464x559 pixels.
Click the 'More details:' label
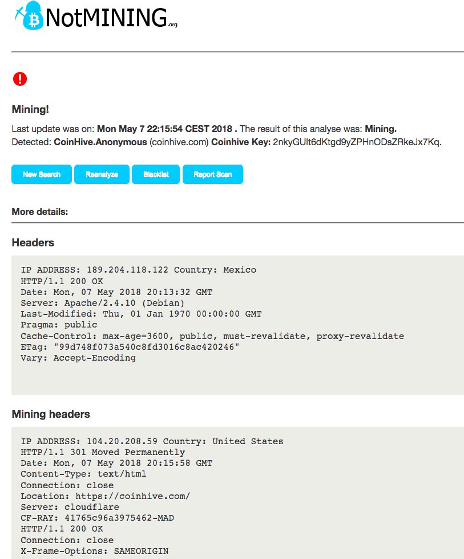(40, 211)
